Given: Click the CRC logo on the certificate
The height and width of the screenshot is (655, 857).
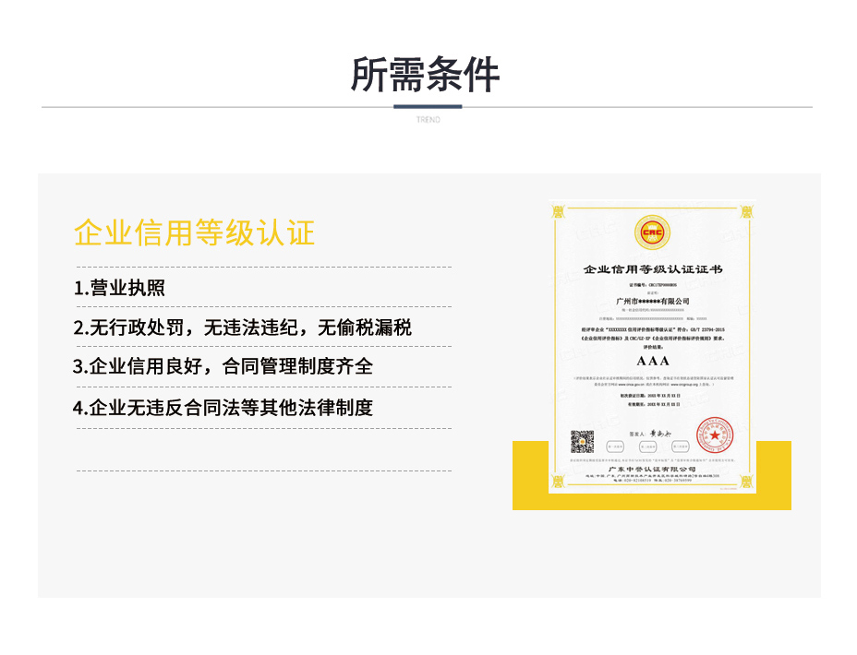Looking at the screenshot, I should point(652,232).
